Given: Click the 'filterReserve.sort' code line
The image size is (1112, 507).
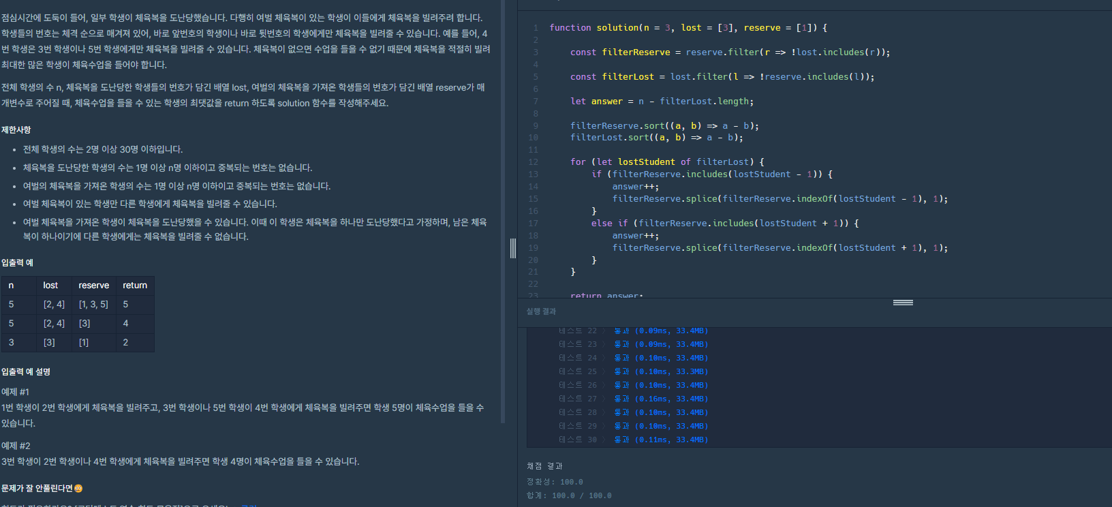Looking at the screenshot, I should (x=664, y=126).
